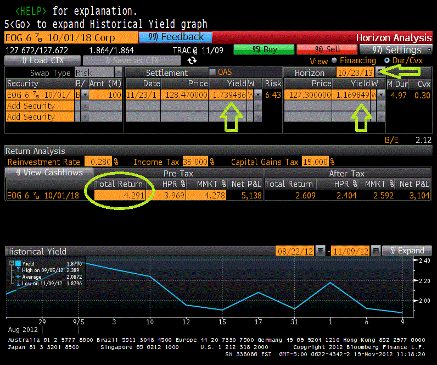Viewport: 437px width, 365px height.
Task: Click the Horizon Analysis title
Action: (394, 38)
